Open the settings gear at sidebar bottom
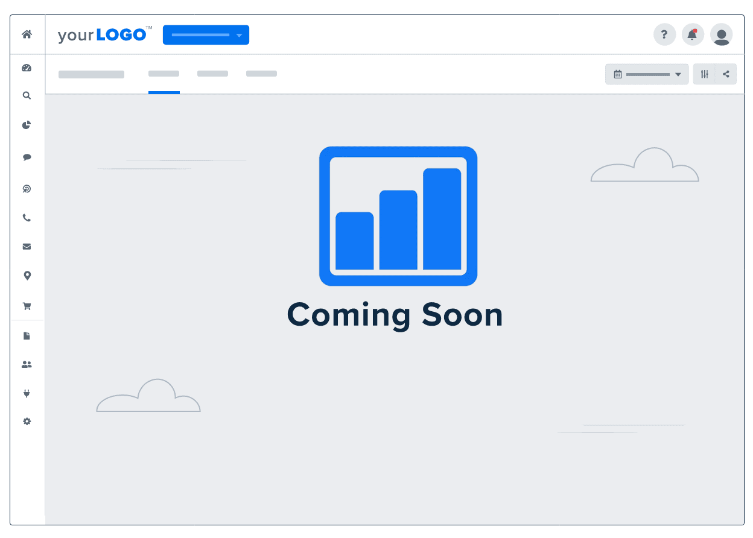753x538 pixels. click(27, 421)
